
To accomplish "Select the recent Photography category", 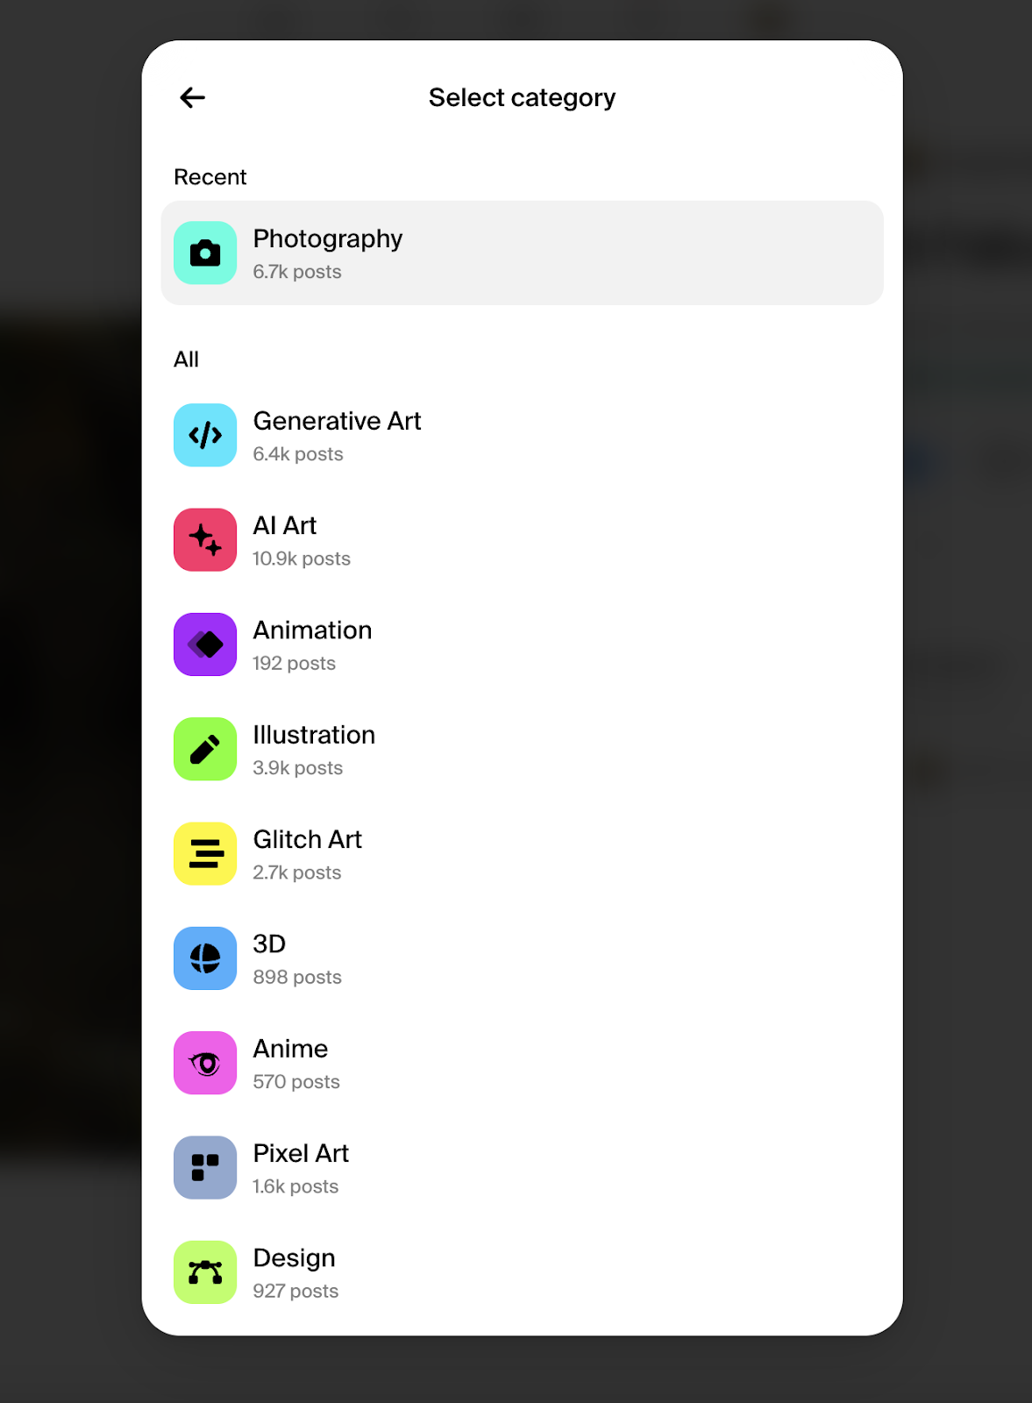I will pos(523,253).
